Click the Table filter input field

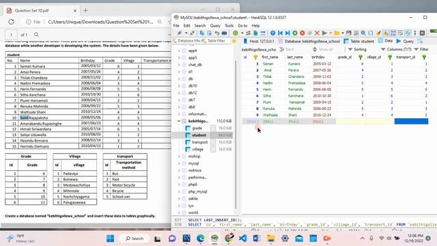[216, 41]
